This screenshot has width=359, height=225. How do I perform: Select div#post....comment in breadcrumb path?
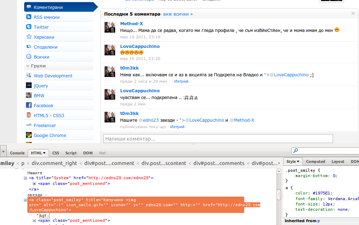[109, 163]
